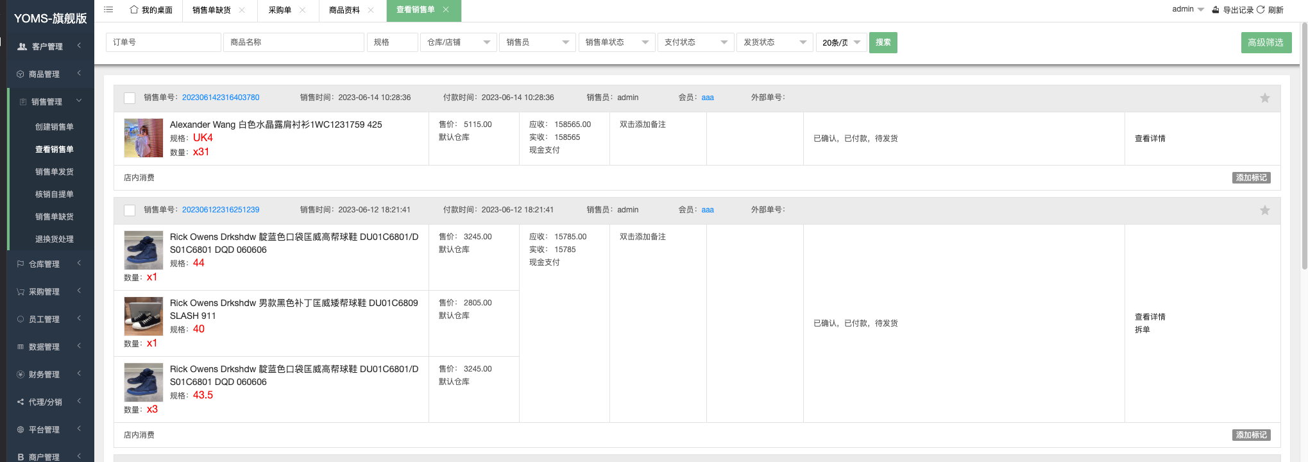Click 查看详情 for Rick Owens order
The height and width of the screenshot is (462, 1308).
point(1150,317)
